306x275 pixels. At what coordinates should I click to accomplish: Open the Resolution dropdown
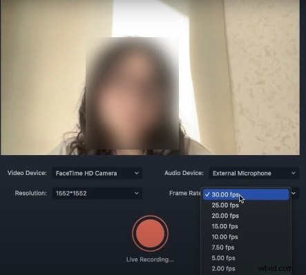pos(97,193)
